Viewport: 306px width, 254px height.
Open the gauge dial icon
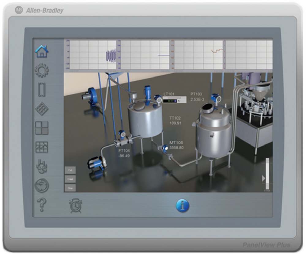click(42, 186)
